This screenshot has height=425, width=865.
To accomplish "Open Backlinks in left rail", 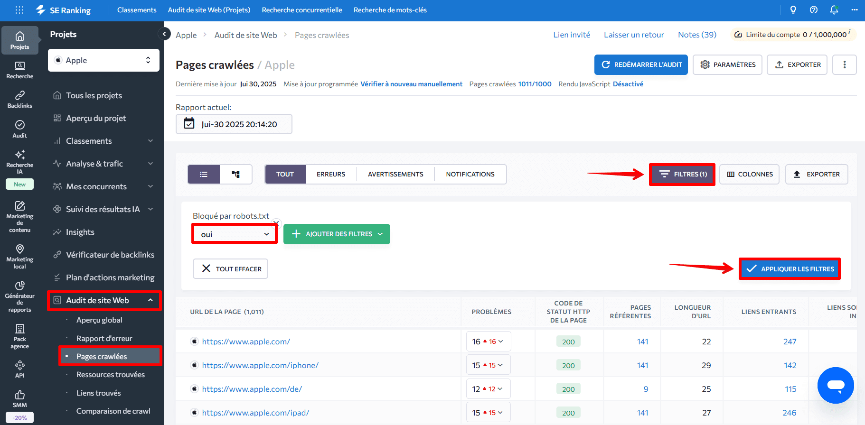I will [20, 99].
